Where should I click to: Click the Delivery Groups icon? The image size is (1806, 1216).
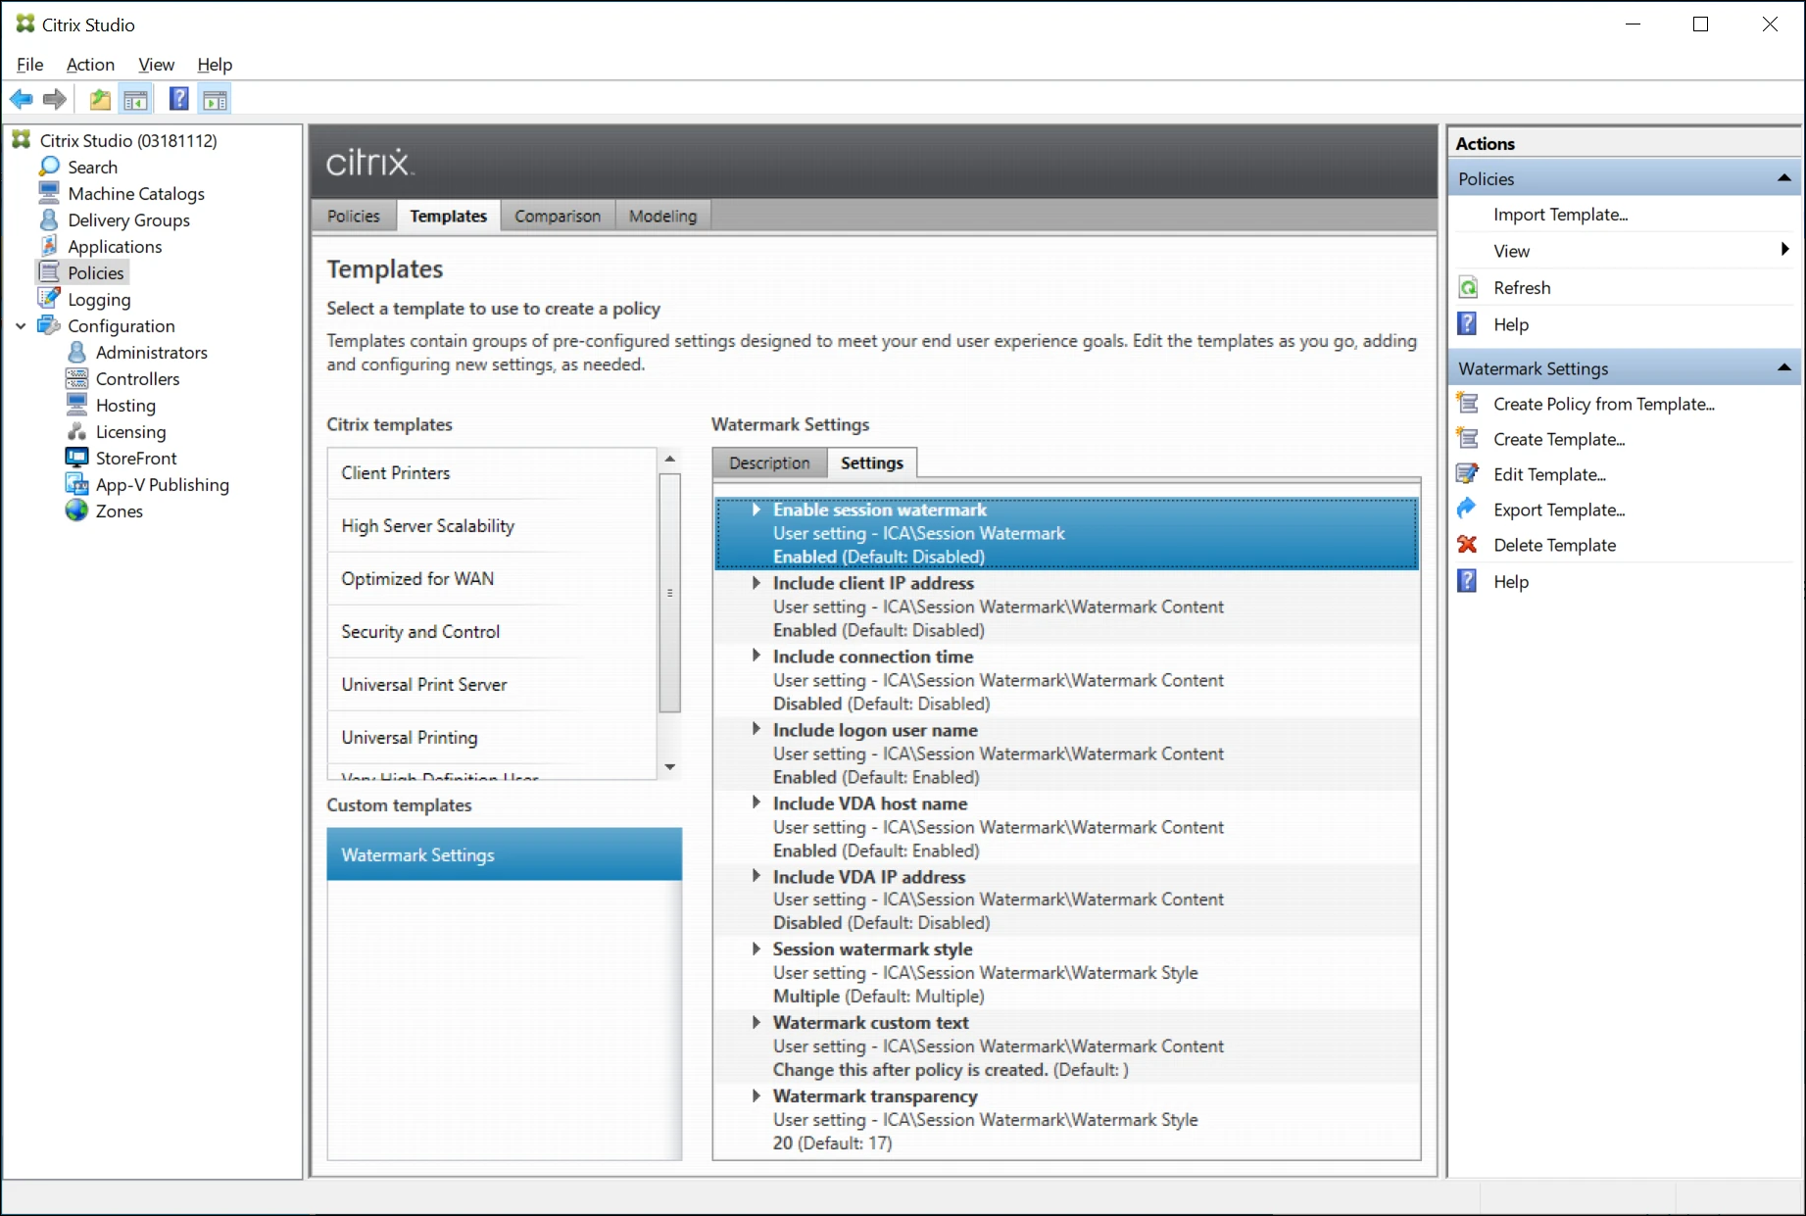(x=49, y=219)
